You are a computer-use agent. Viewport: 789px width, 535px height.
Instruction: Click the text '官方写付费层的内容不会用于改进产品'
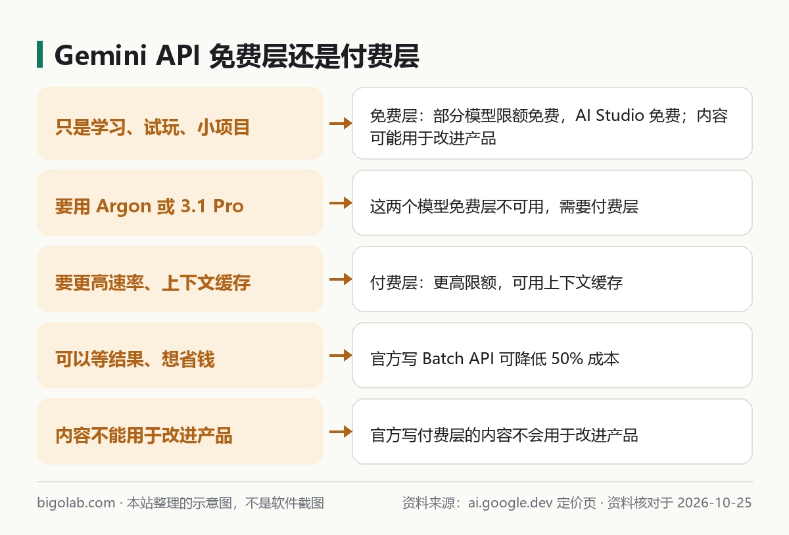(x=504, y=436)
